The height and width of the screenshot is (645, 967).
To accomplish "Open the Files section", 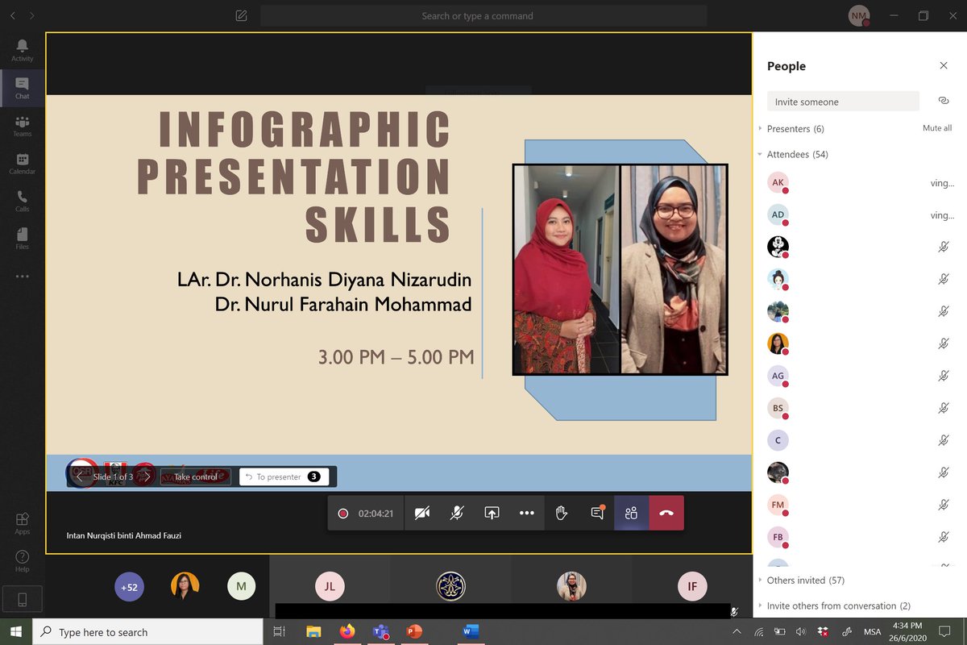I will (x=22, y=239).
